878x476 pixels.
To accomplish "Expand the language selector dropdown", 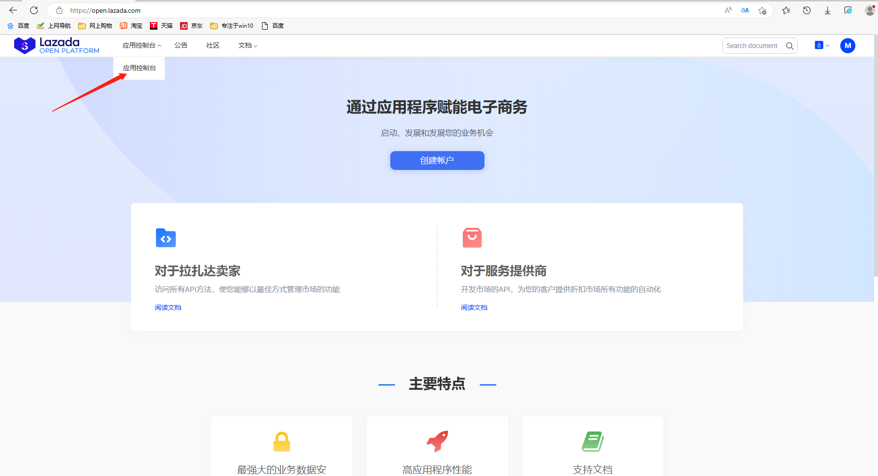I will coord(822,46).
